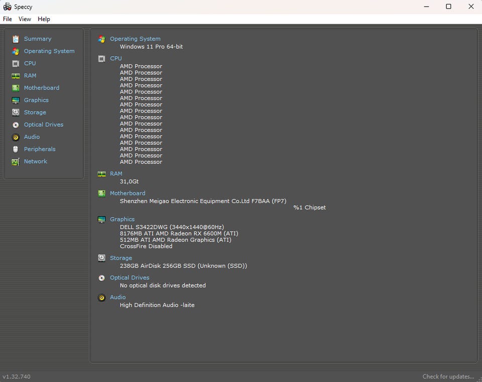The height and width of the screenshot is (382, 482).
Task: Minimize the Speccy window
Action: coord(426,7)
